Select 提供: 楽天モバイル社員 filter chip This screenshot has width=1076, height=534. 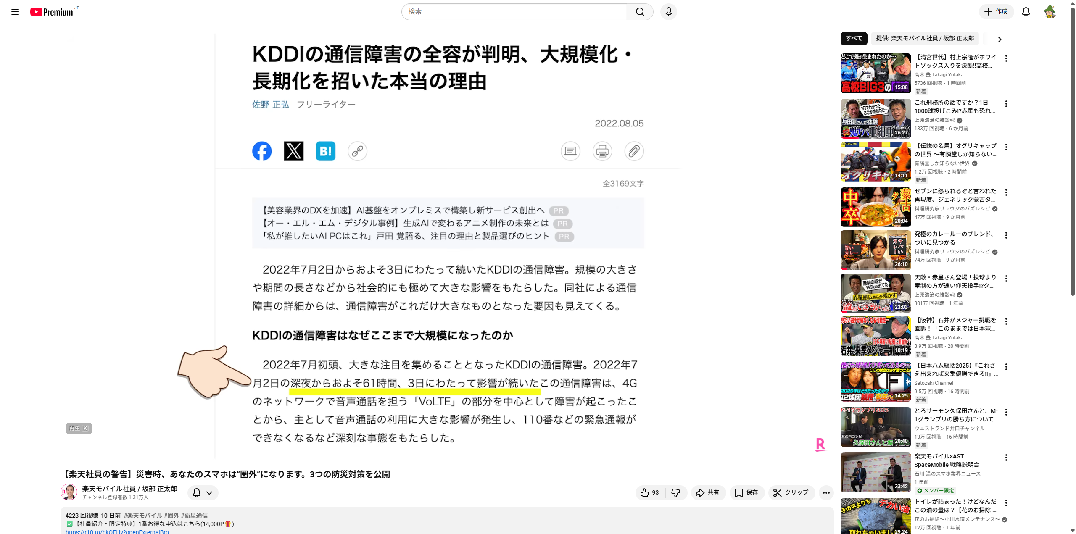pos(925,38)
